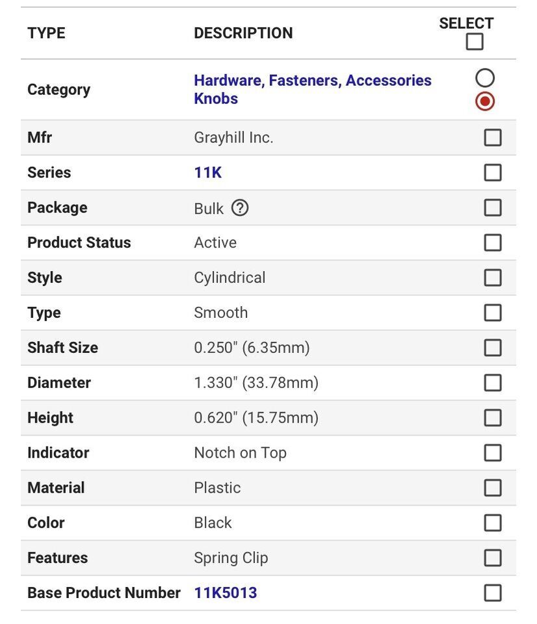Check the Product Status Active box
537x624 pixels.
pyautogui.click(x=492, y=242)
